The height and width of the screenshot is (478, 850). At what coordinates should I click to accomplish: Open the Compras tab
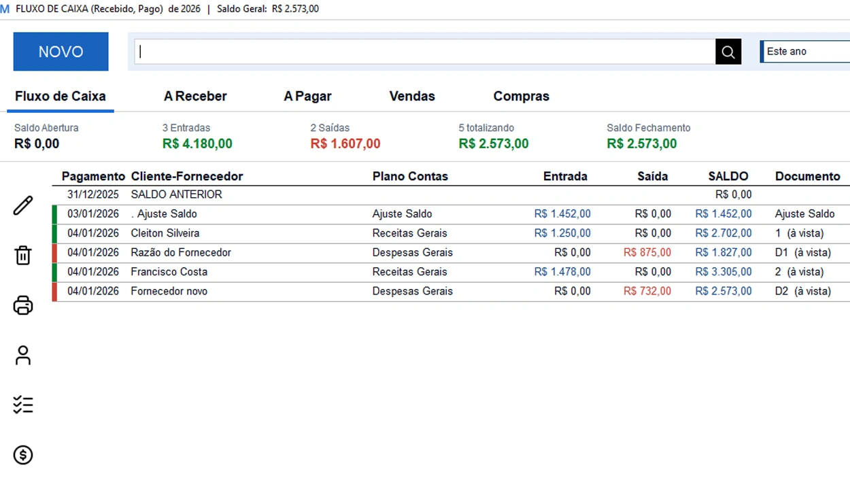click(x=521, y=96)
